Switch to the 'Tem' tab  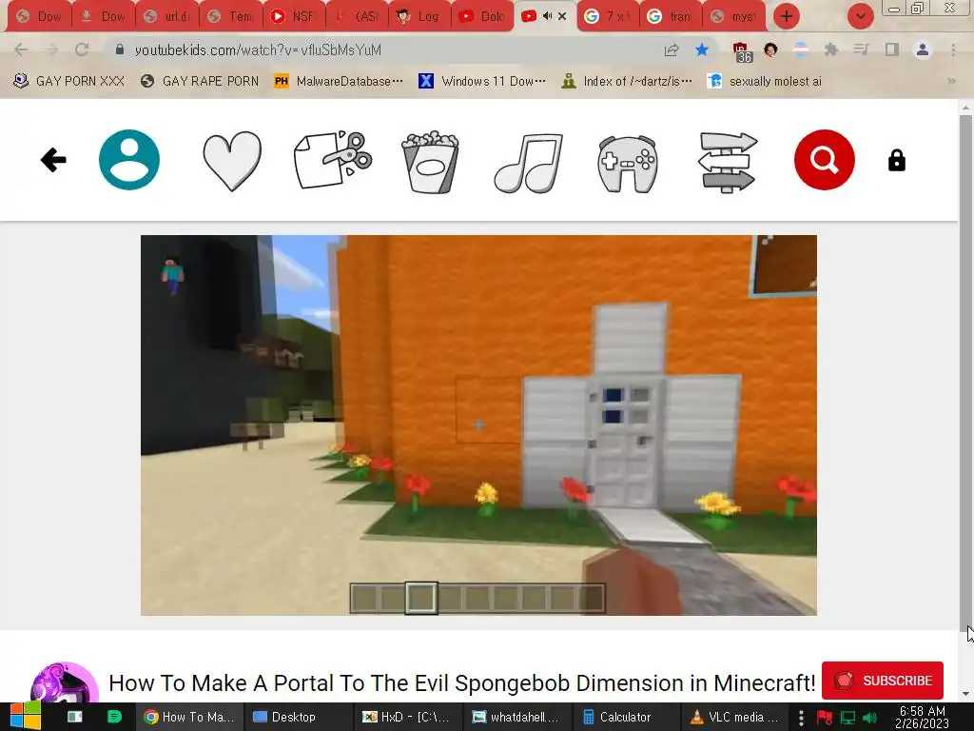pyautogui.click(x=230, y=16)
